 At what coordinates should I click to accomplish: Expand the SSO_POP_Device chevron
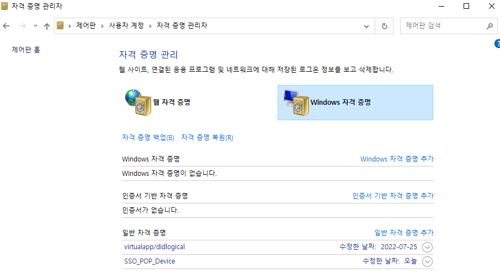pos(427,261)
